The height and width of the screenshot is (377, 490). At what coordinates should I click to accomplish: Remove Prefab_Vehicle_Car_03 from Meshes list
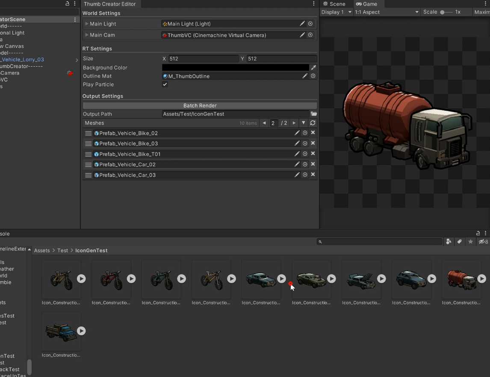click(x=313, y=175)
